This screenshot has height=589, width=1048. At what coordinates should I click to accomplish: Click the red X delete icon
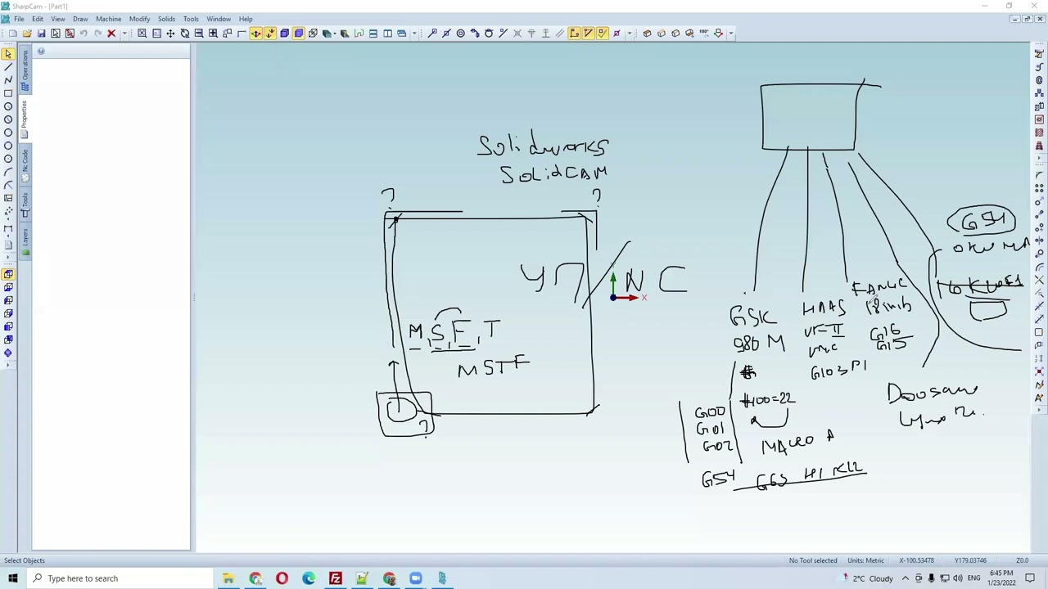(111, 34)
